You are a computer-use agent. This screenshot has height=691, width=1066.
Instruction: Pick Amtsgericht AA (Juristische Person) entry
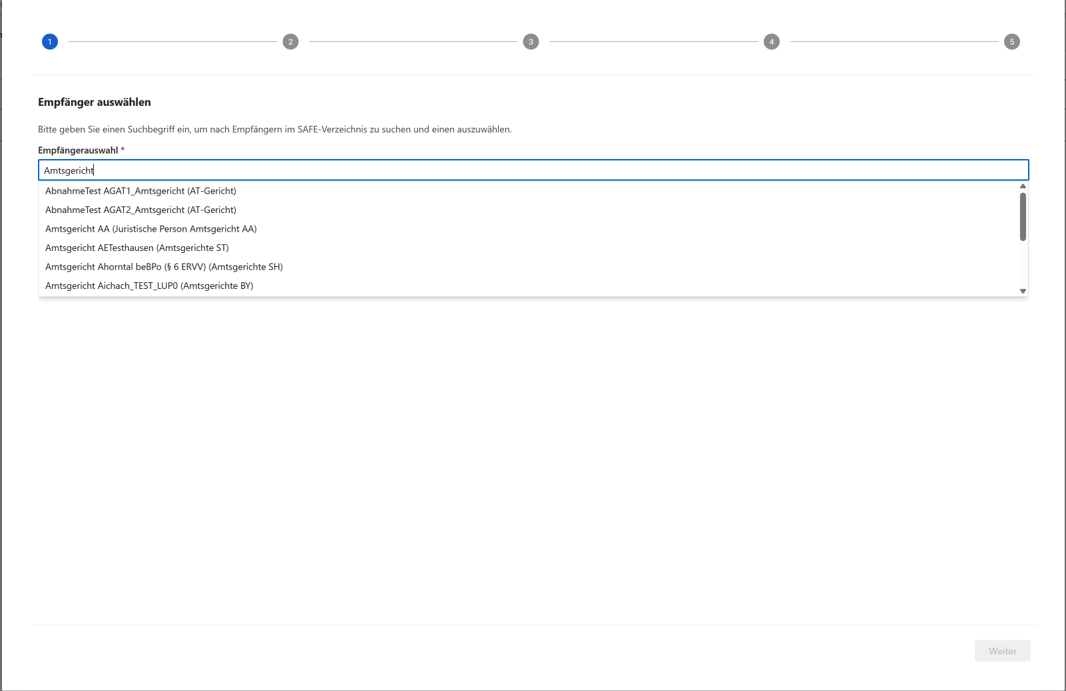tap(151, 229)
